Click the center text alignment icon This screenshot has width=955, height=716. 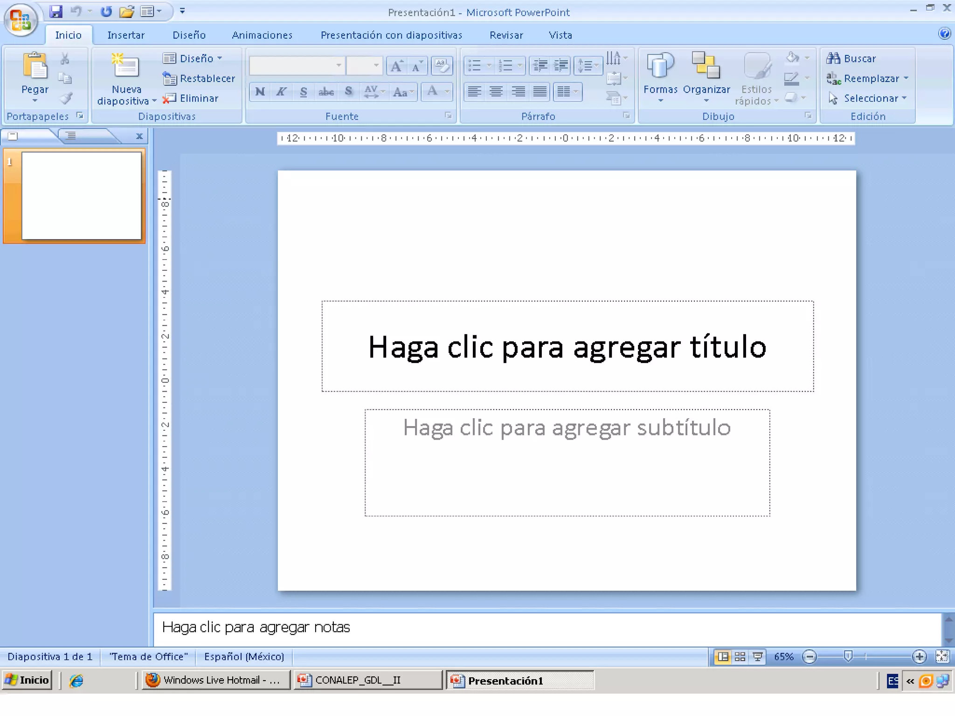(496, 92)
